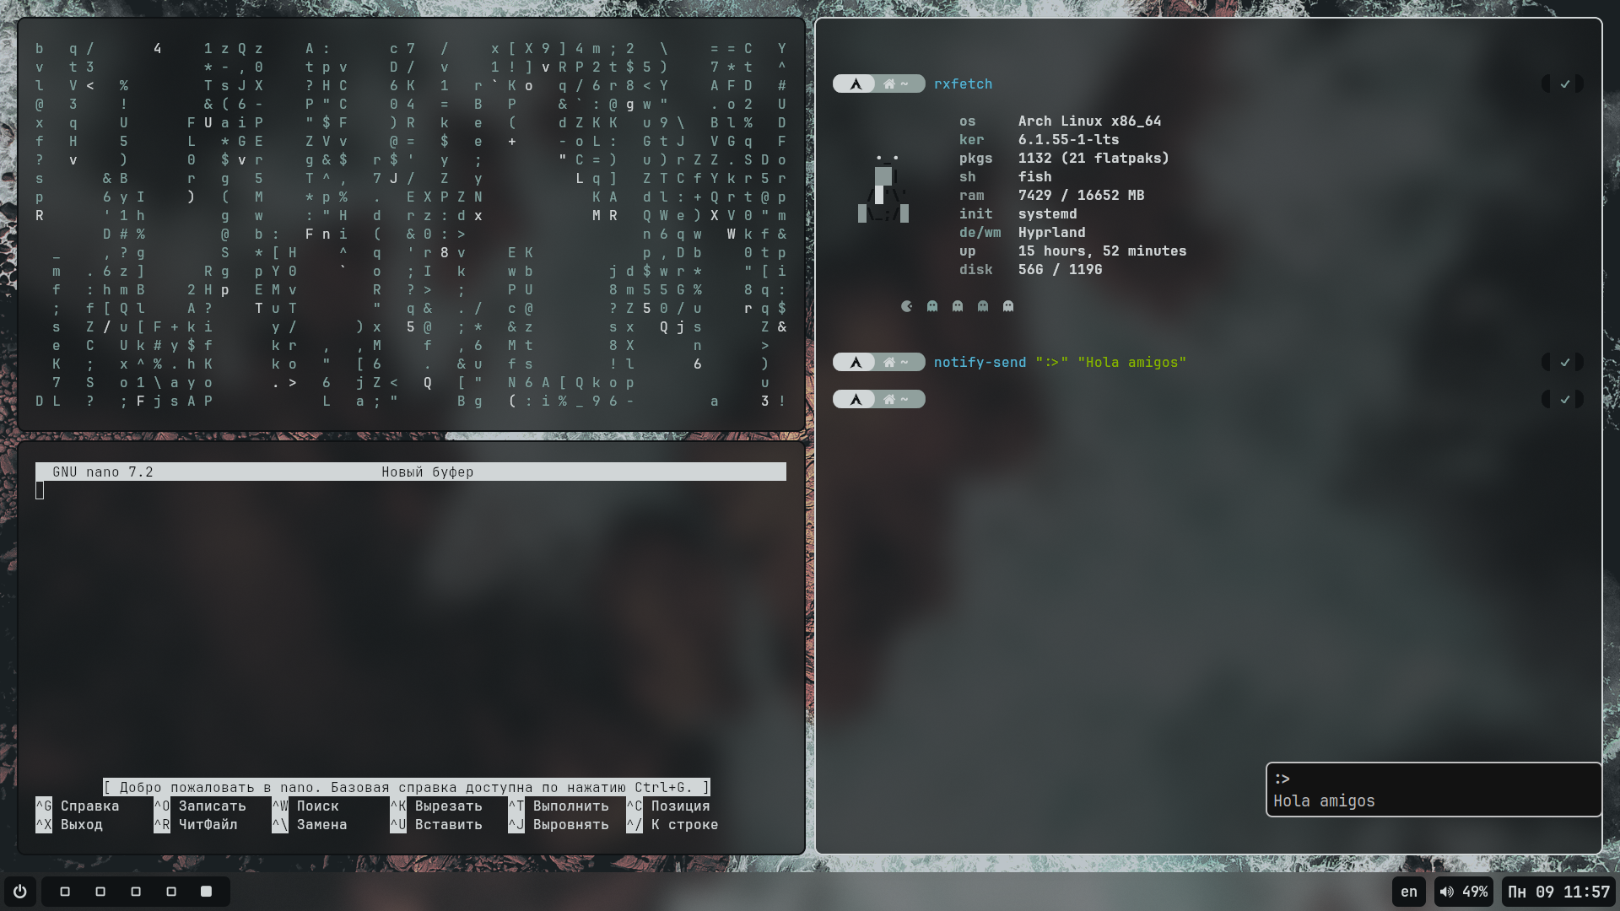1620x911 pixels.
Task: Click the nano title bar Новый буфер
Action: (427, 472)
